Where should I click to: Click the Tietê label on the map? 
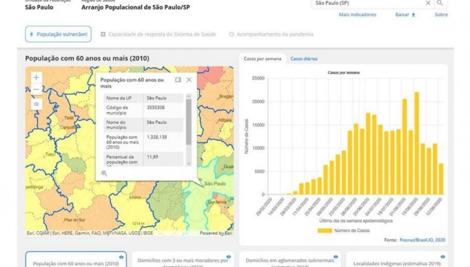pos(69,118)
